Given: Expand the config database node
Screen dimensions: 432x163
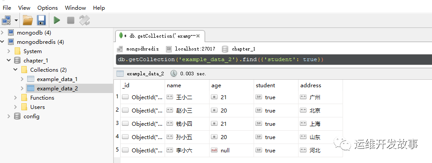Looking at the screenshot, I should coord(9,116).
